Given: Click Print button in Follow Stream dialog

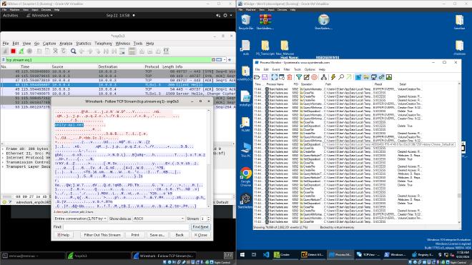Looking at the screenshot, I should coord(135,235).
